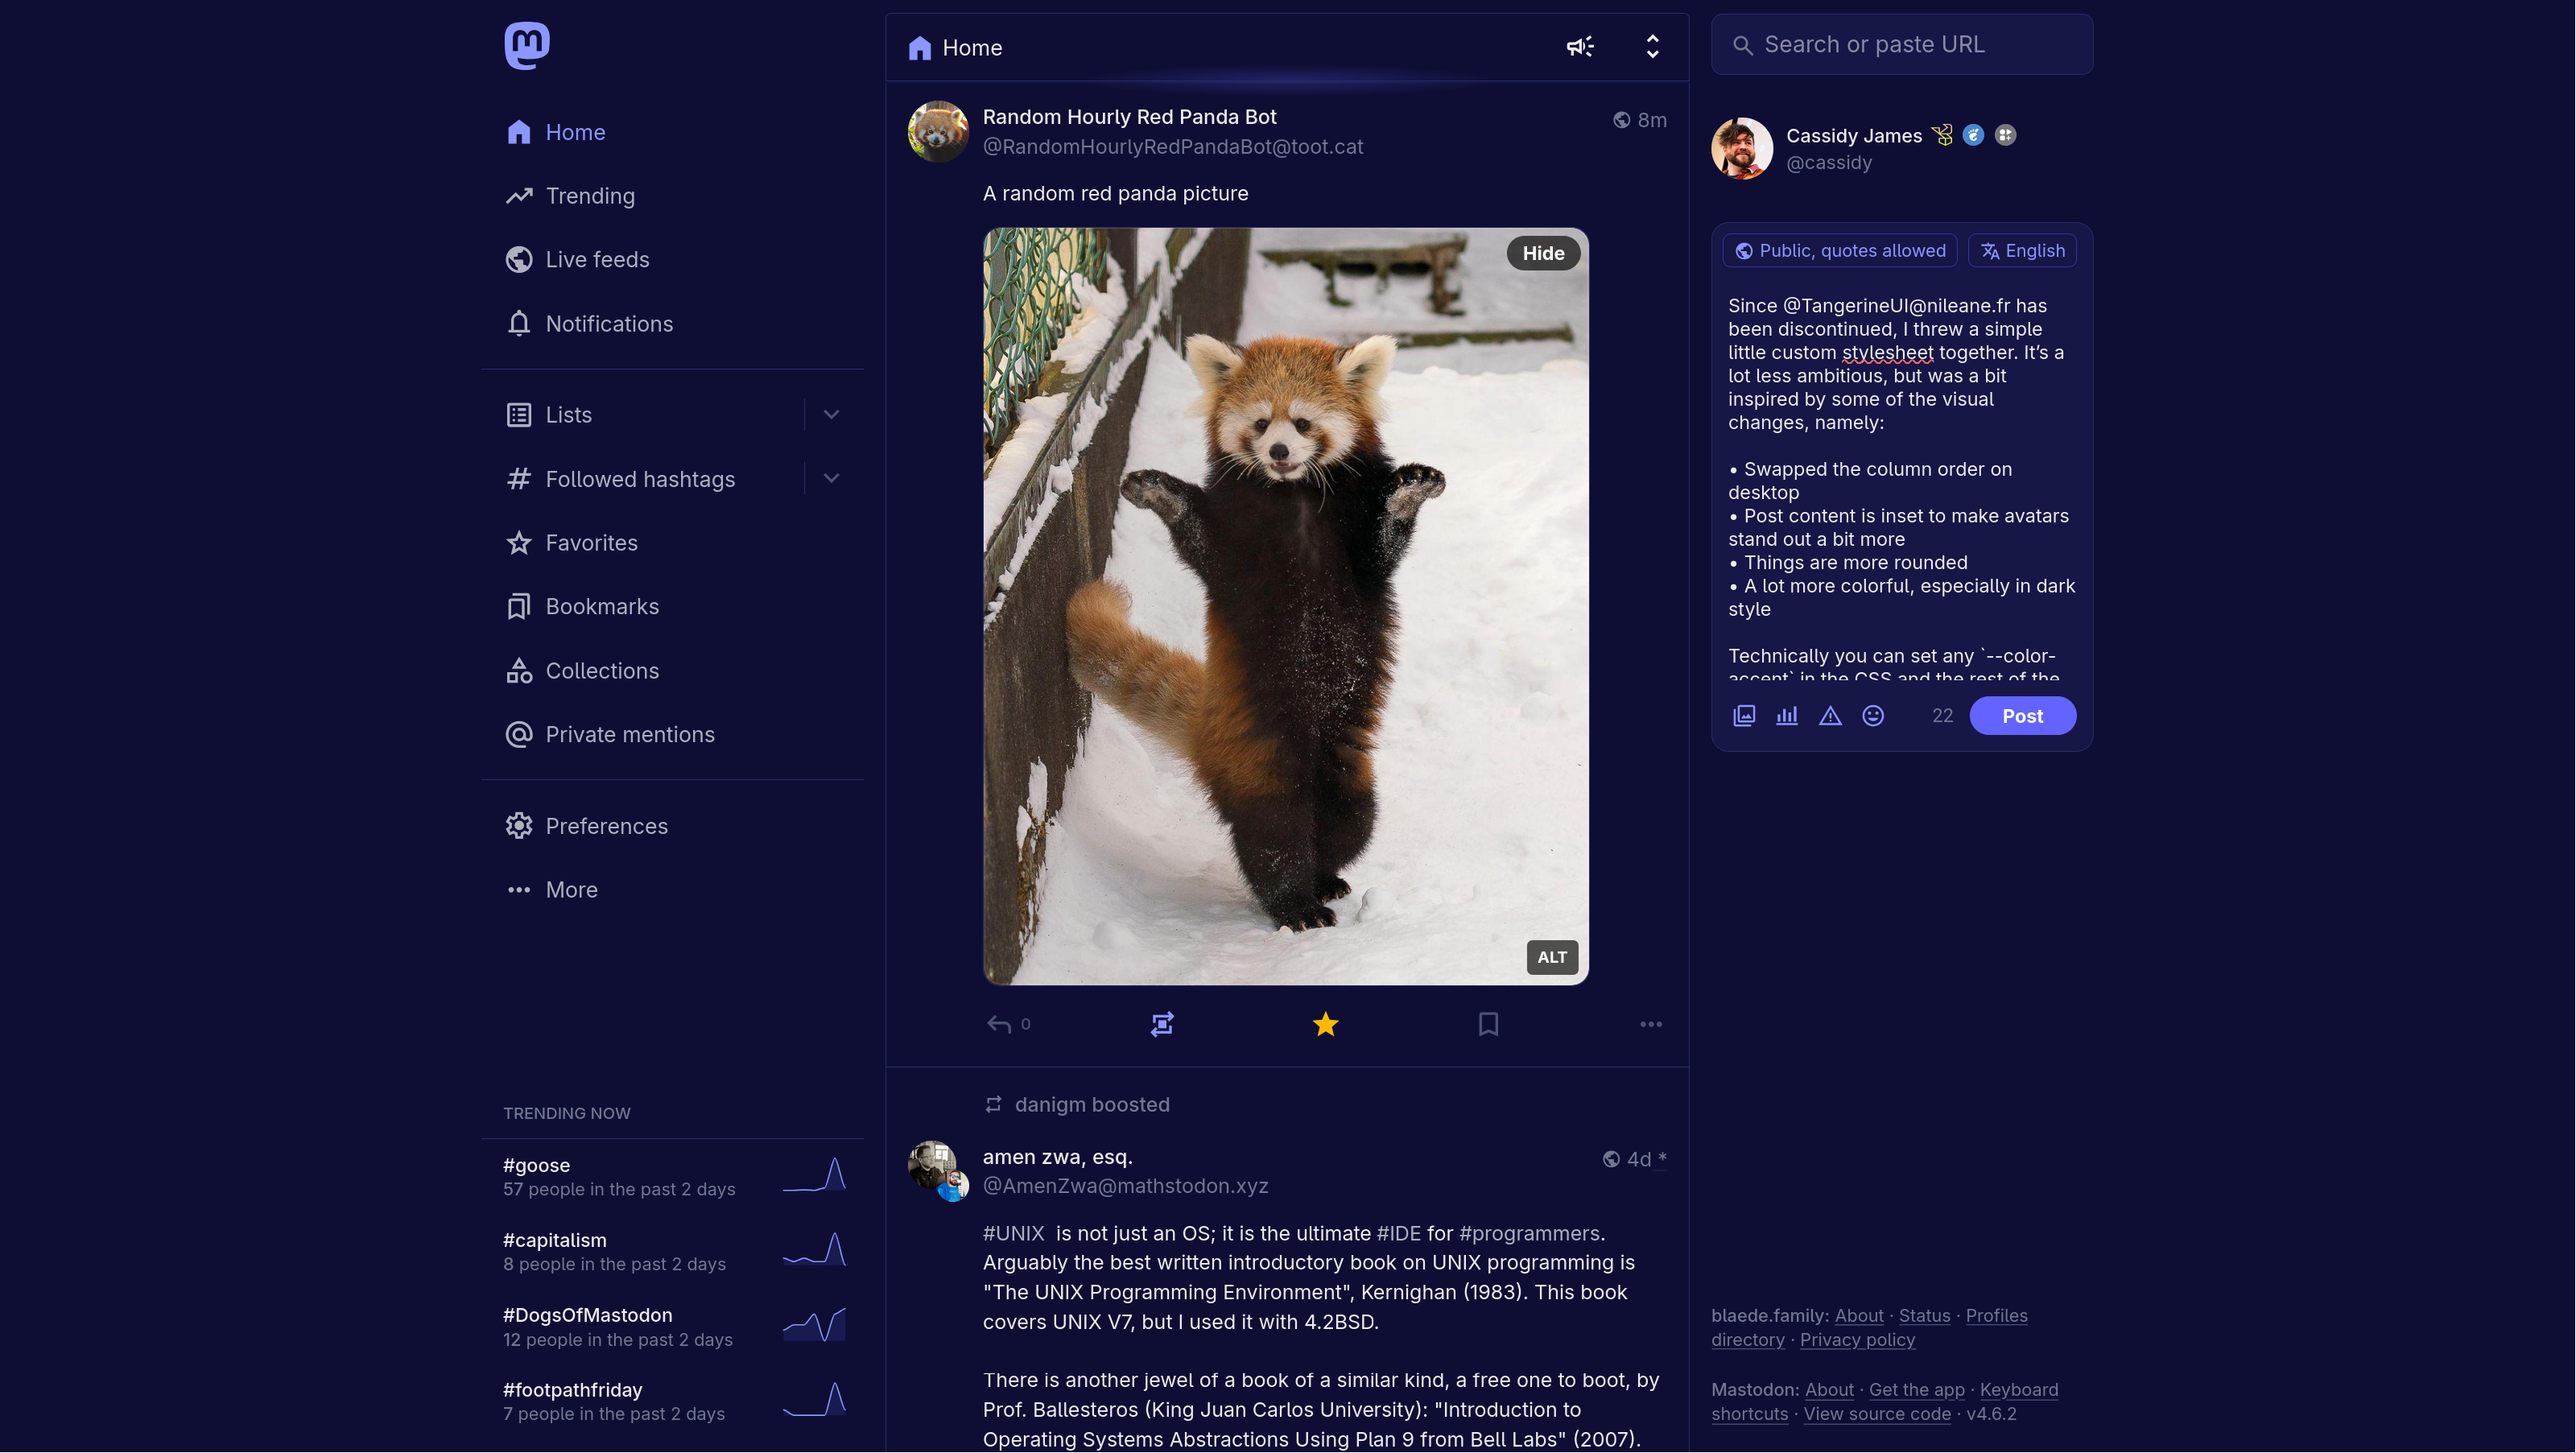Show alt text for the panda image
Image resolution: width=2576 pixels, height=1453 pixels.
point(1552,957)
